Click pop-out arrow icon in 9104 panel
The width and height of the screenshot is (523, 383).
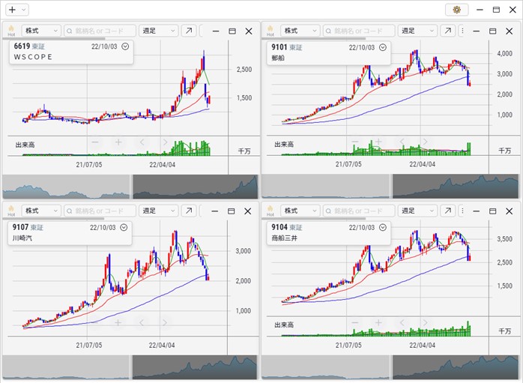click(x=447, y=211)
